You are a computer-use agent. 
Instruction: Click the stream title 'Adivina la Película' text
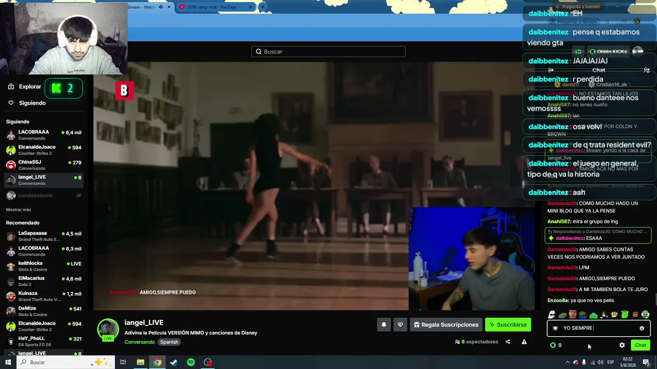click(x=191, y=333)
